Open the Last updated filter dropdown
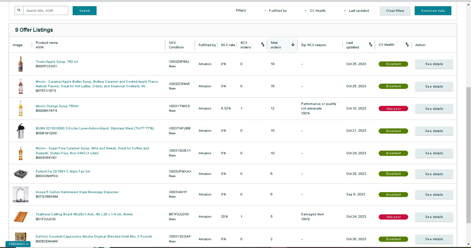Screen dimensions: 471x248 (356, 10)
